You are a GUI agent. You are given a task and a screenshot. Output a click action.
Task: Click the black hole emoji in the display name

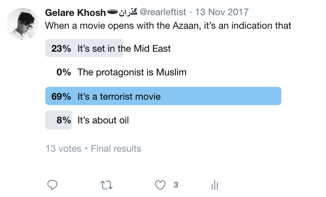coord(112,12)
